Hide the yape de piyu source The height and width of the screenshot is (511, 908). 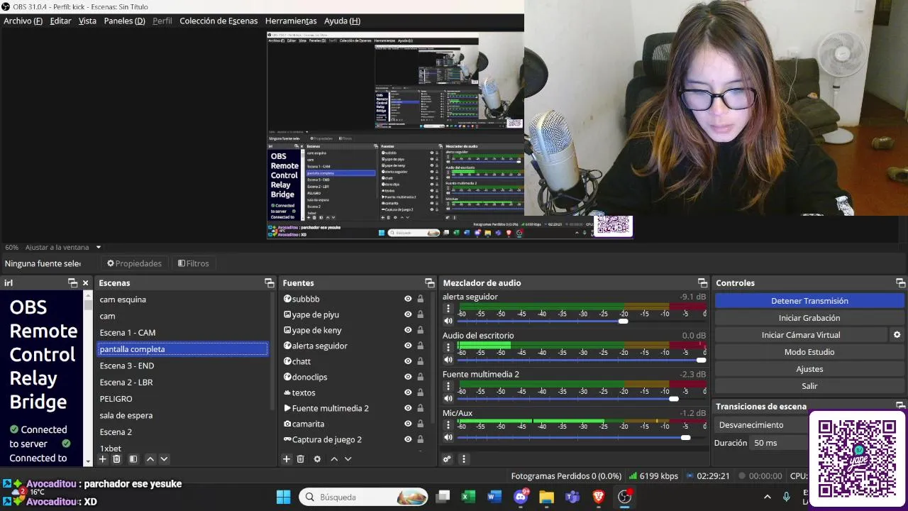click(408, 314)
